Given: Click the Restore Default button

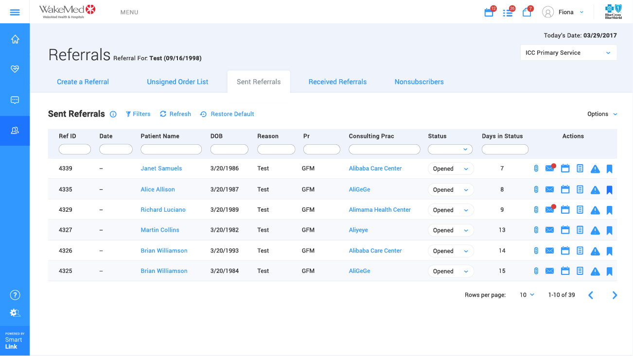Looking at the screenshot, I should pos(227,114).
